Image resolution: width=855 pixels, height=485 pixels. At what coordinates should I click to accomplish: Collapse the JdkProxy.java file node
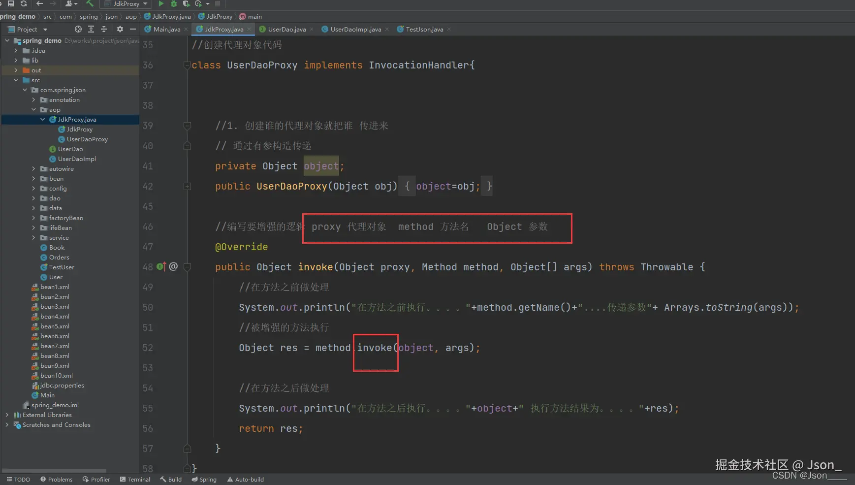click(x=42, y=120)
